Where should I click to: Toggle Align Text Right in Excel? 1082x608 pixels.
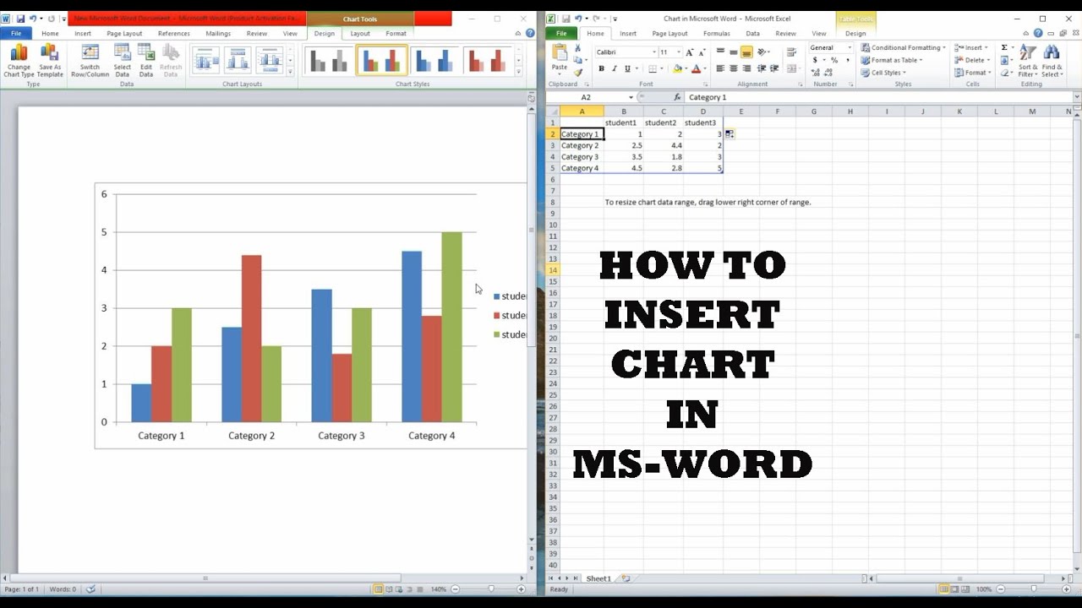pos(746,69)
